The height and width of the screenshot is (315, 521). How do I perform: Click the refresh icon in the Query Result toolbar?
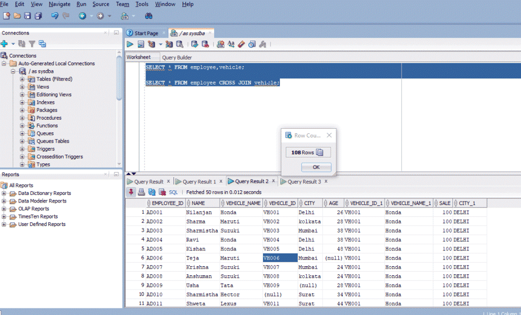tap(151, 192)
